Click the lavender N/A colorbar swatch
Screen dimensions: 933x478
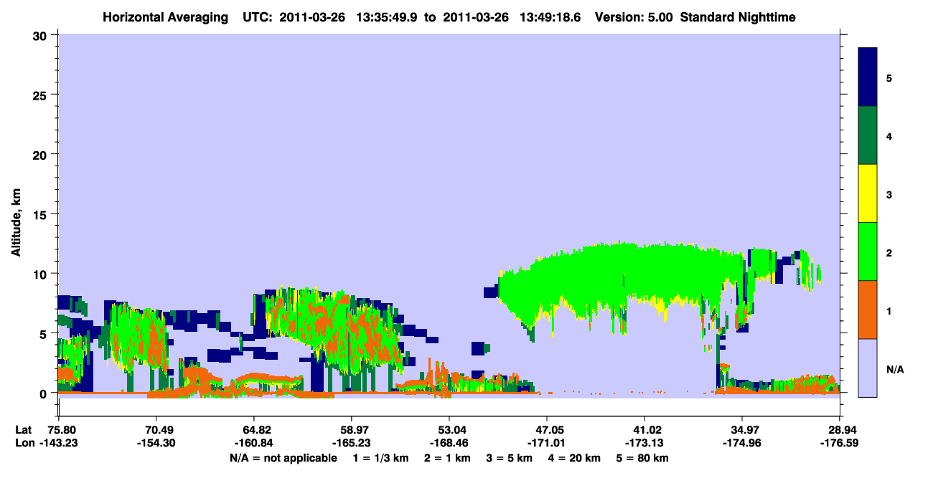(x=868, y=368)
